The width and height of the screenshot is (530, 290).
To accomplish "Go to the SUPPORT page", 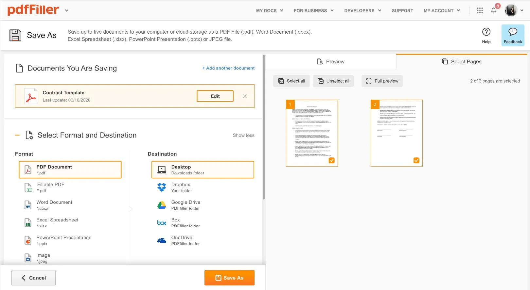I will click(402, 10).
